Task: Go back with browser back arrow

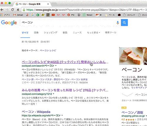Action: pyautogui.click(x=2, y=10)
